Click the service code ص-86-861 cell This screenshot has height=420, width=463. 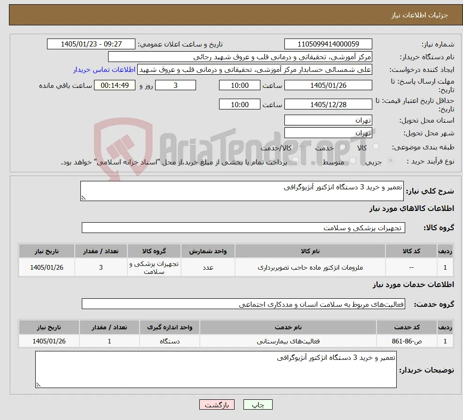407,341
